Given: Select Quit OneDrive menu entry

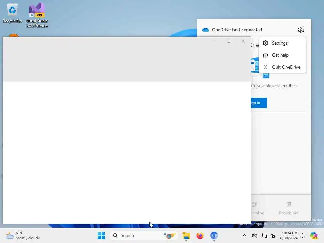Looking at the screenshot, I should tap(282, 67).
